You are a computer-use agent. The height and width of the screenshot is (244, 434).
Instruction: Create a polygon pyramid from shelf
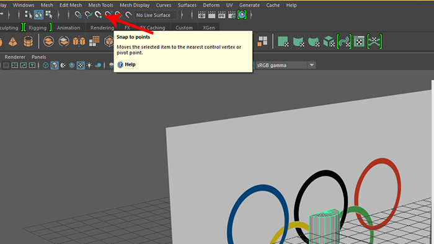[13, 41]
